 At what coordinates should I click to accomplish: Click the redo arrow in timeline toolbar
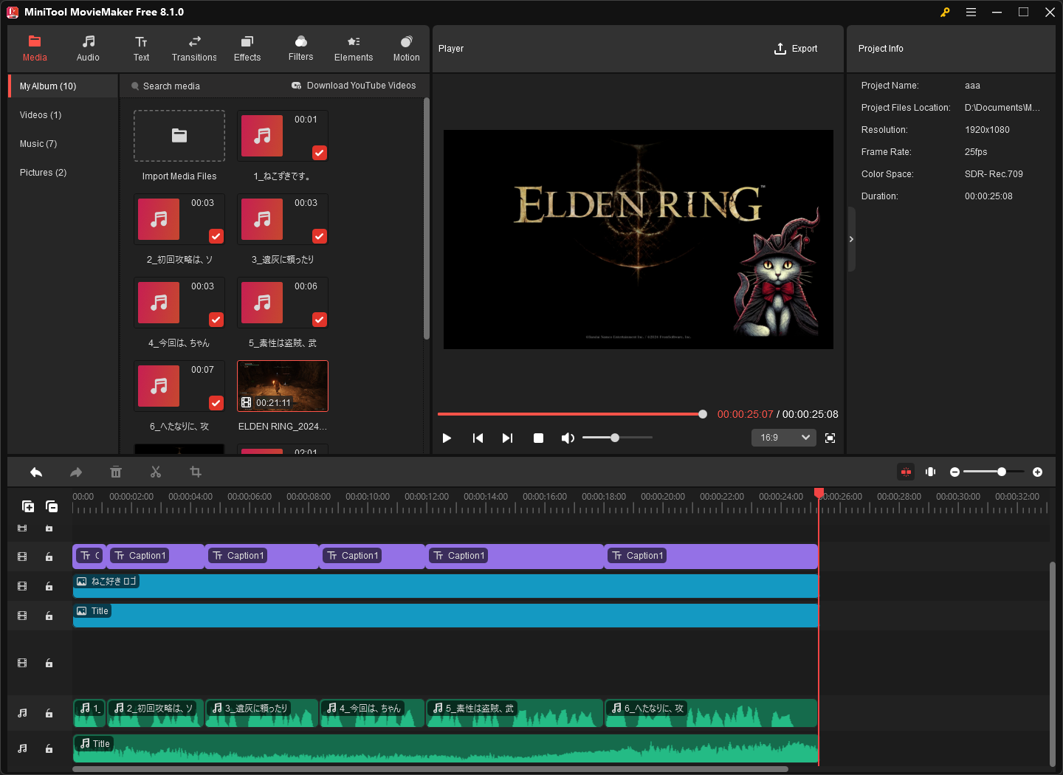click(76, 472)
